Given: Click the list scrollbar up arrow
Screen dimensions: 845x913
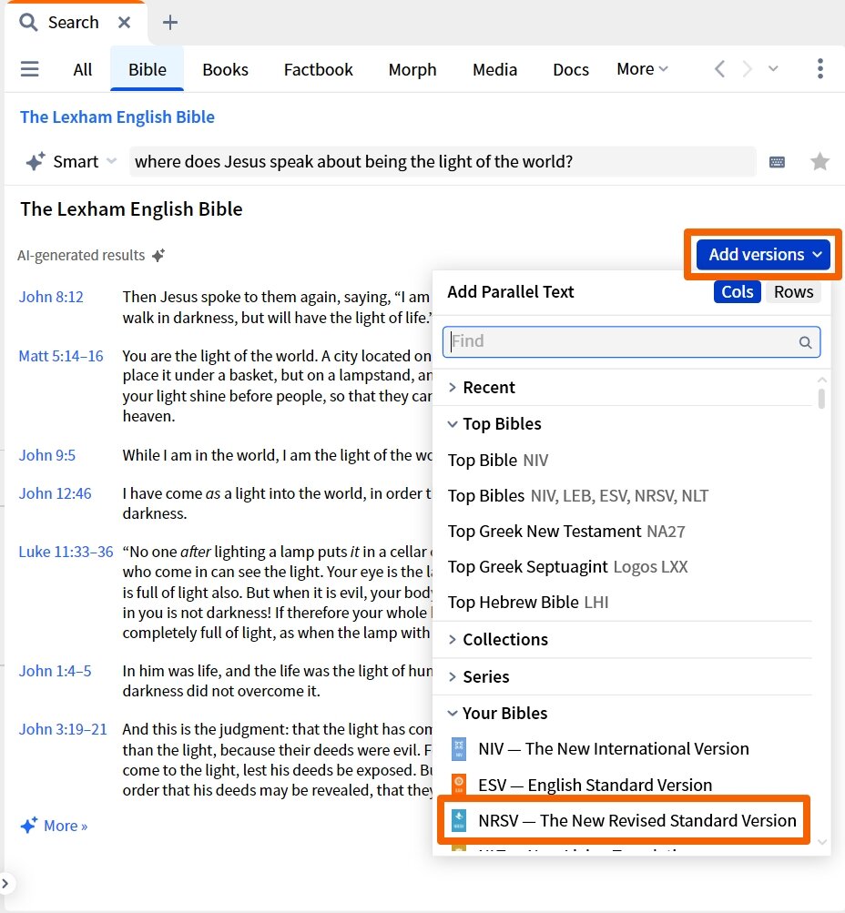Looking at the screenshot, I should [821, 380].
